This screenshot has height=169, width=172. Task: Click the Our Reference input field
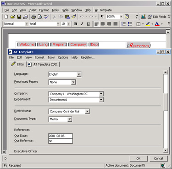point(61,141)
